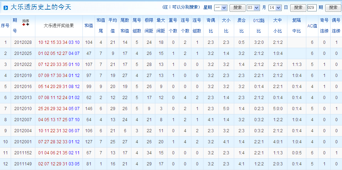Focus the issue number field showing 029
The height and width of the screenshot is (170, 342).
tap(312, 8)
